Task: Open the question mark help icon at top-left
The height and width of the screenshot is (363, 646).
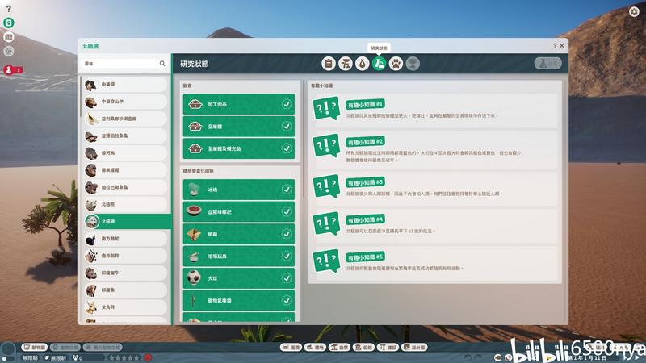Action: pos(9,9)
